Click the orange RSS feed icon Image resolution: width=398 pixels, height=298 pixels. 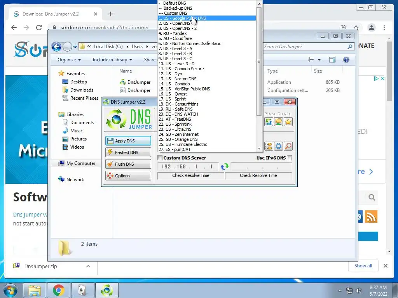371,217
